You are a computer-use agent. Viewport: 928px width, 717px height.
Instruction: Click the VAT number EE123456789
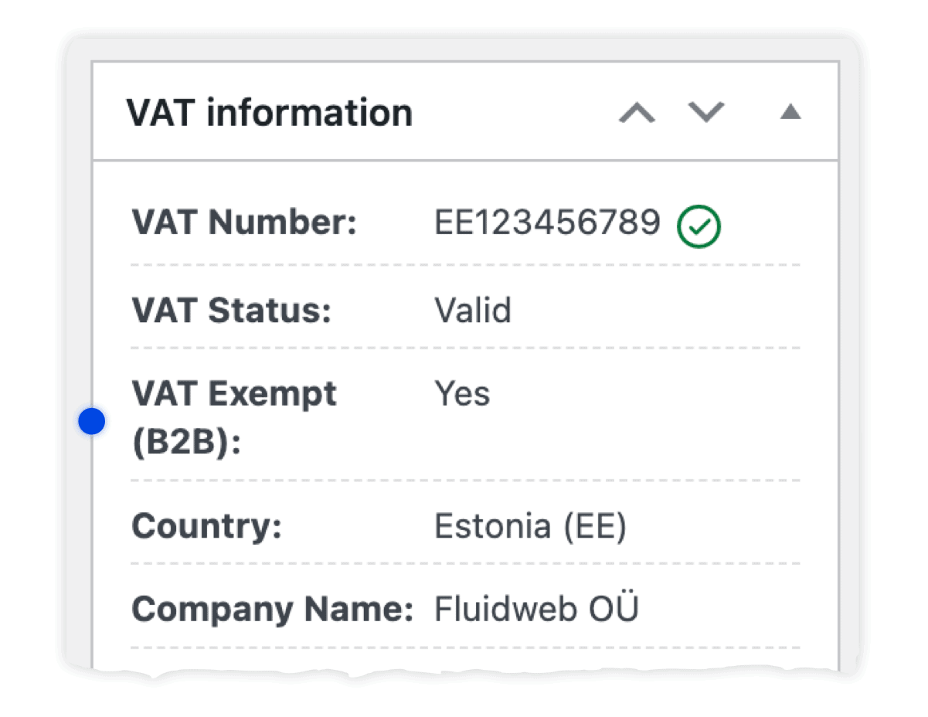[547, 223]
